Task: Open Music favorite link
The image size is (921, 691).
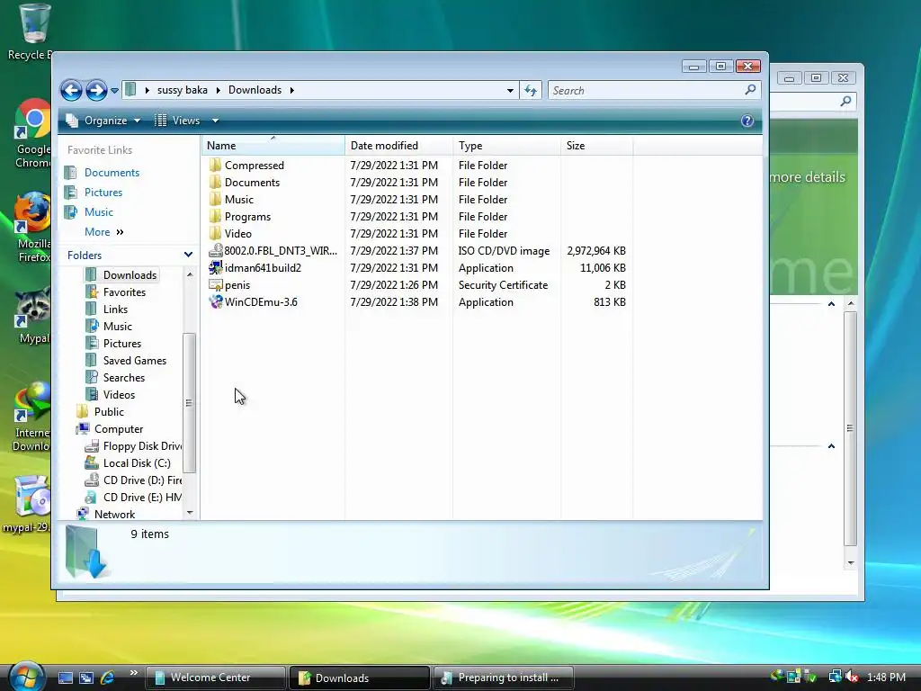Action: point(99,212)
